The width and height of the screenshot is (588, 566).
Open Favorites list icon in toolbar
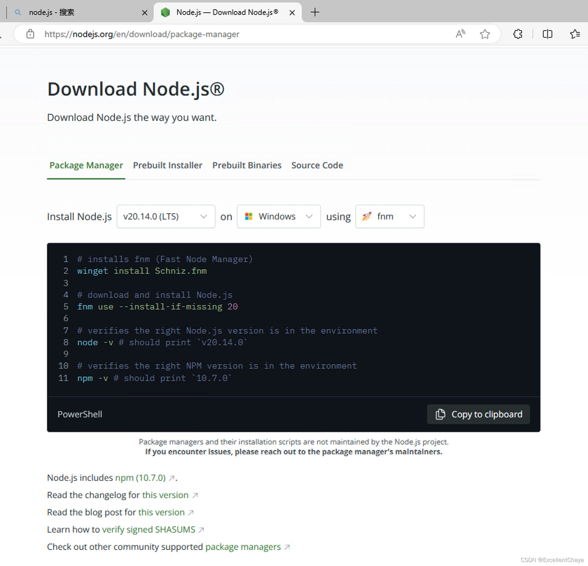click(575, 34)
